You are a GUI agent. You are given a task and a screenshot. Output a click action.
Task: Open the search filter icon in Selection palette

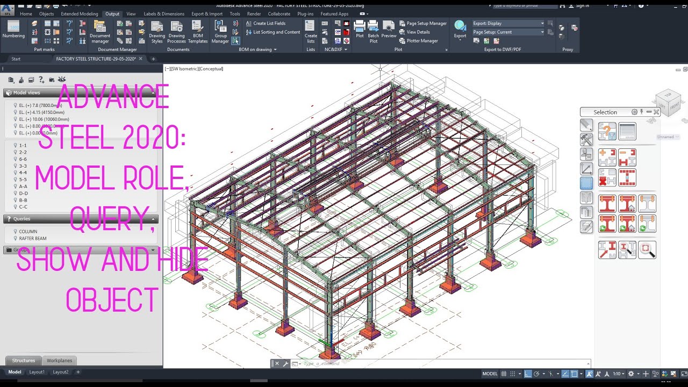(x=607, y=131)
